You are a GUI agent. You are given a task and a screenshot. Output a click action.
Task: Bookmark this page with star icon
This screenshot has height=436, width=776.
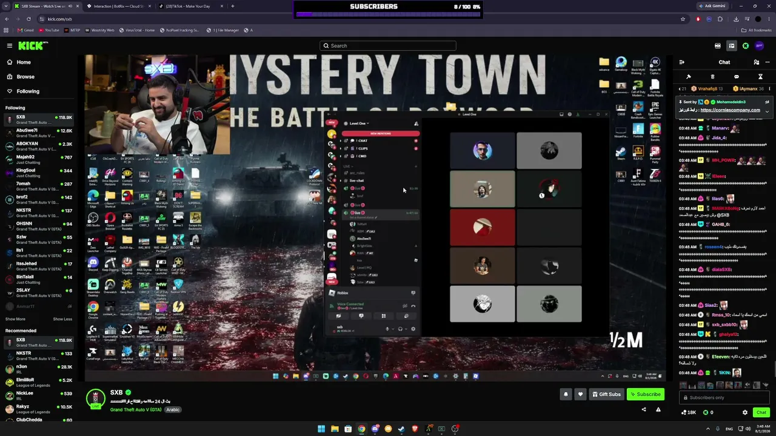coord(683,19)
